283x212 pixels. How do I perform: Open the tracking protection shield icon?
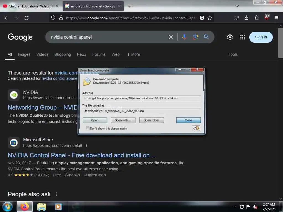pos(53,18)
